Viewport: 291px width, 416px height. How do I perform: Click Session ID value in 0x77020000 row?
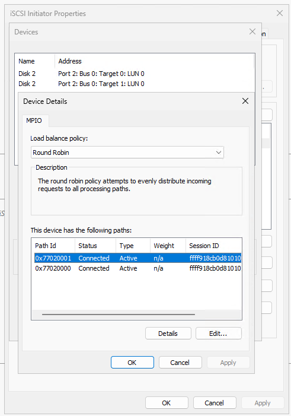click(215, 268)
